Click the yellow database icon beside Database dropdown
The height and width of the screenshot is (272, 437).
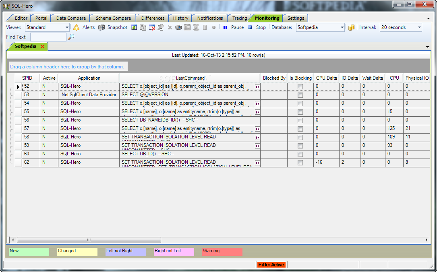352,27
